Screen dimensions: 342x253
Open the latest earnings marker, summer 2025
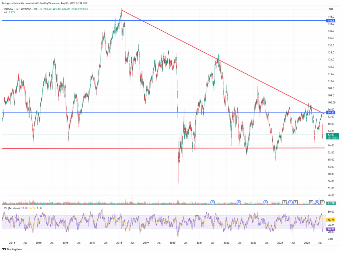(322, 202)
